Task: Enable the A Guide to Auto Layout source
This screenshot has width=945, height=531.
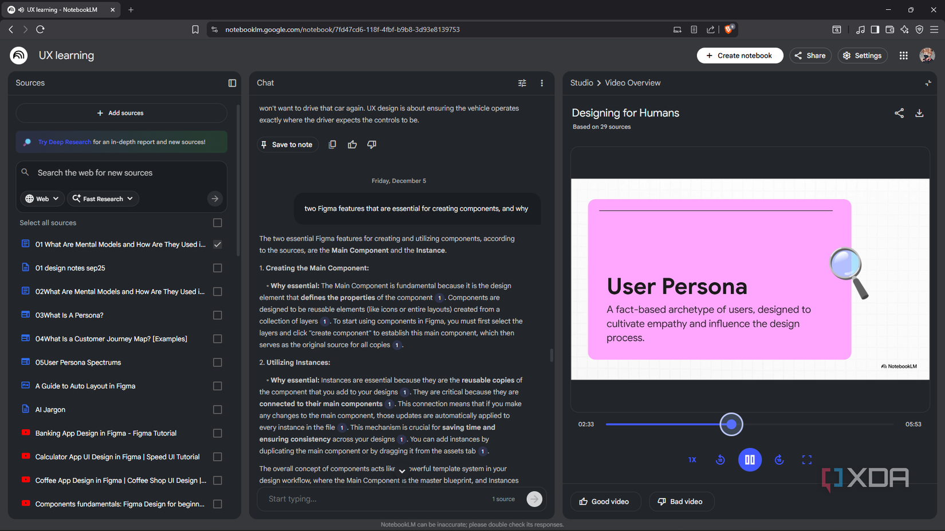Action: tap(218, 386)
